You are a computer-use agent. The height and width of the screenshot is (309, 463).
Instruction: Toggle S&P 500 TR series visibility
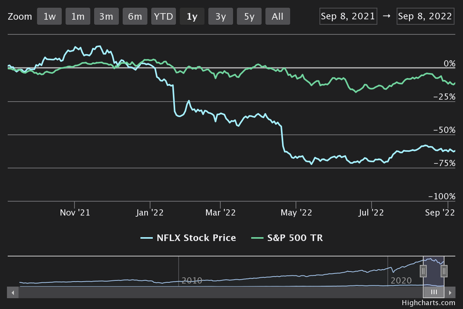(x=287, y=238)
